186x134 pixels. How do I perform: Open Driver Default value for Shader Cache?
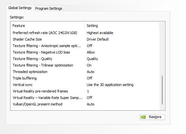(98, 39)
